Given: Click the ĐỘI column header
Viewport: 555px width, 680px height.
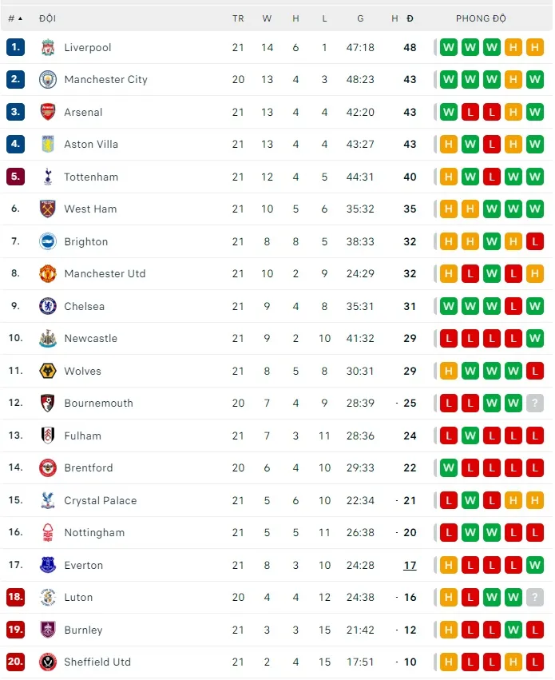Looking at the screenshot, I should click(47, 18).
